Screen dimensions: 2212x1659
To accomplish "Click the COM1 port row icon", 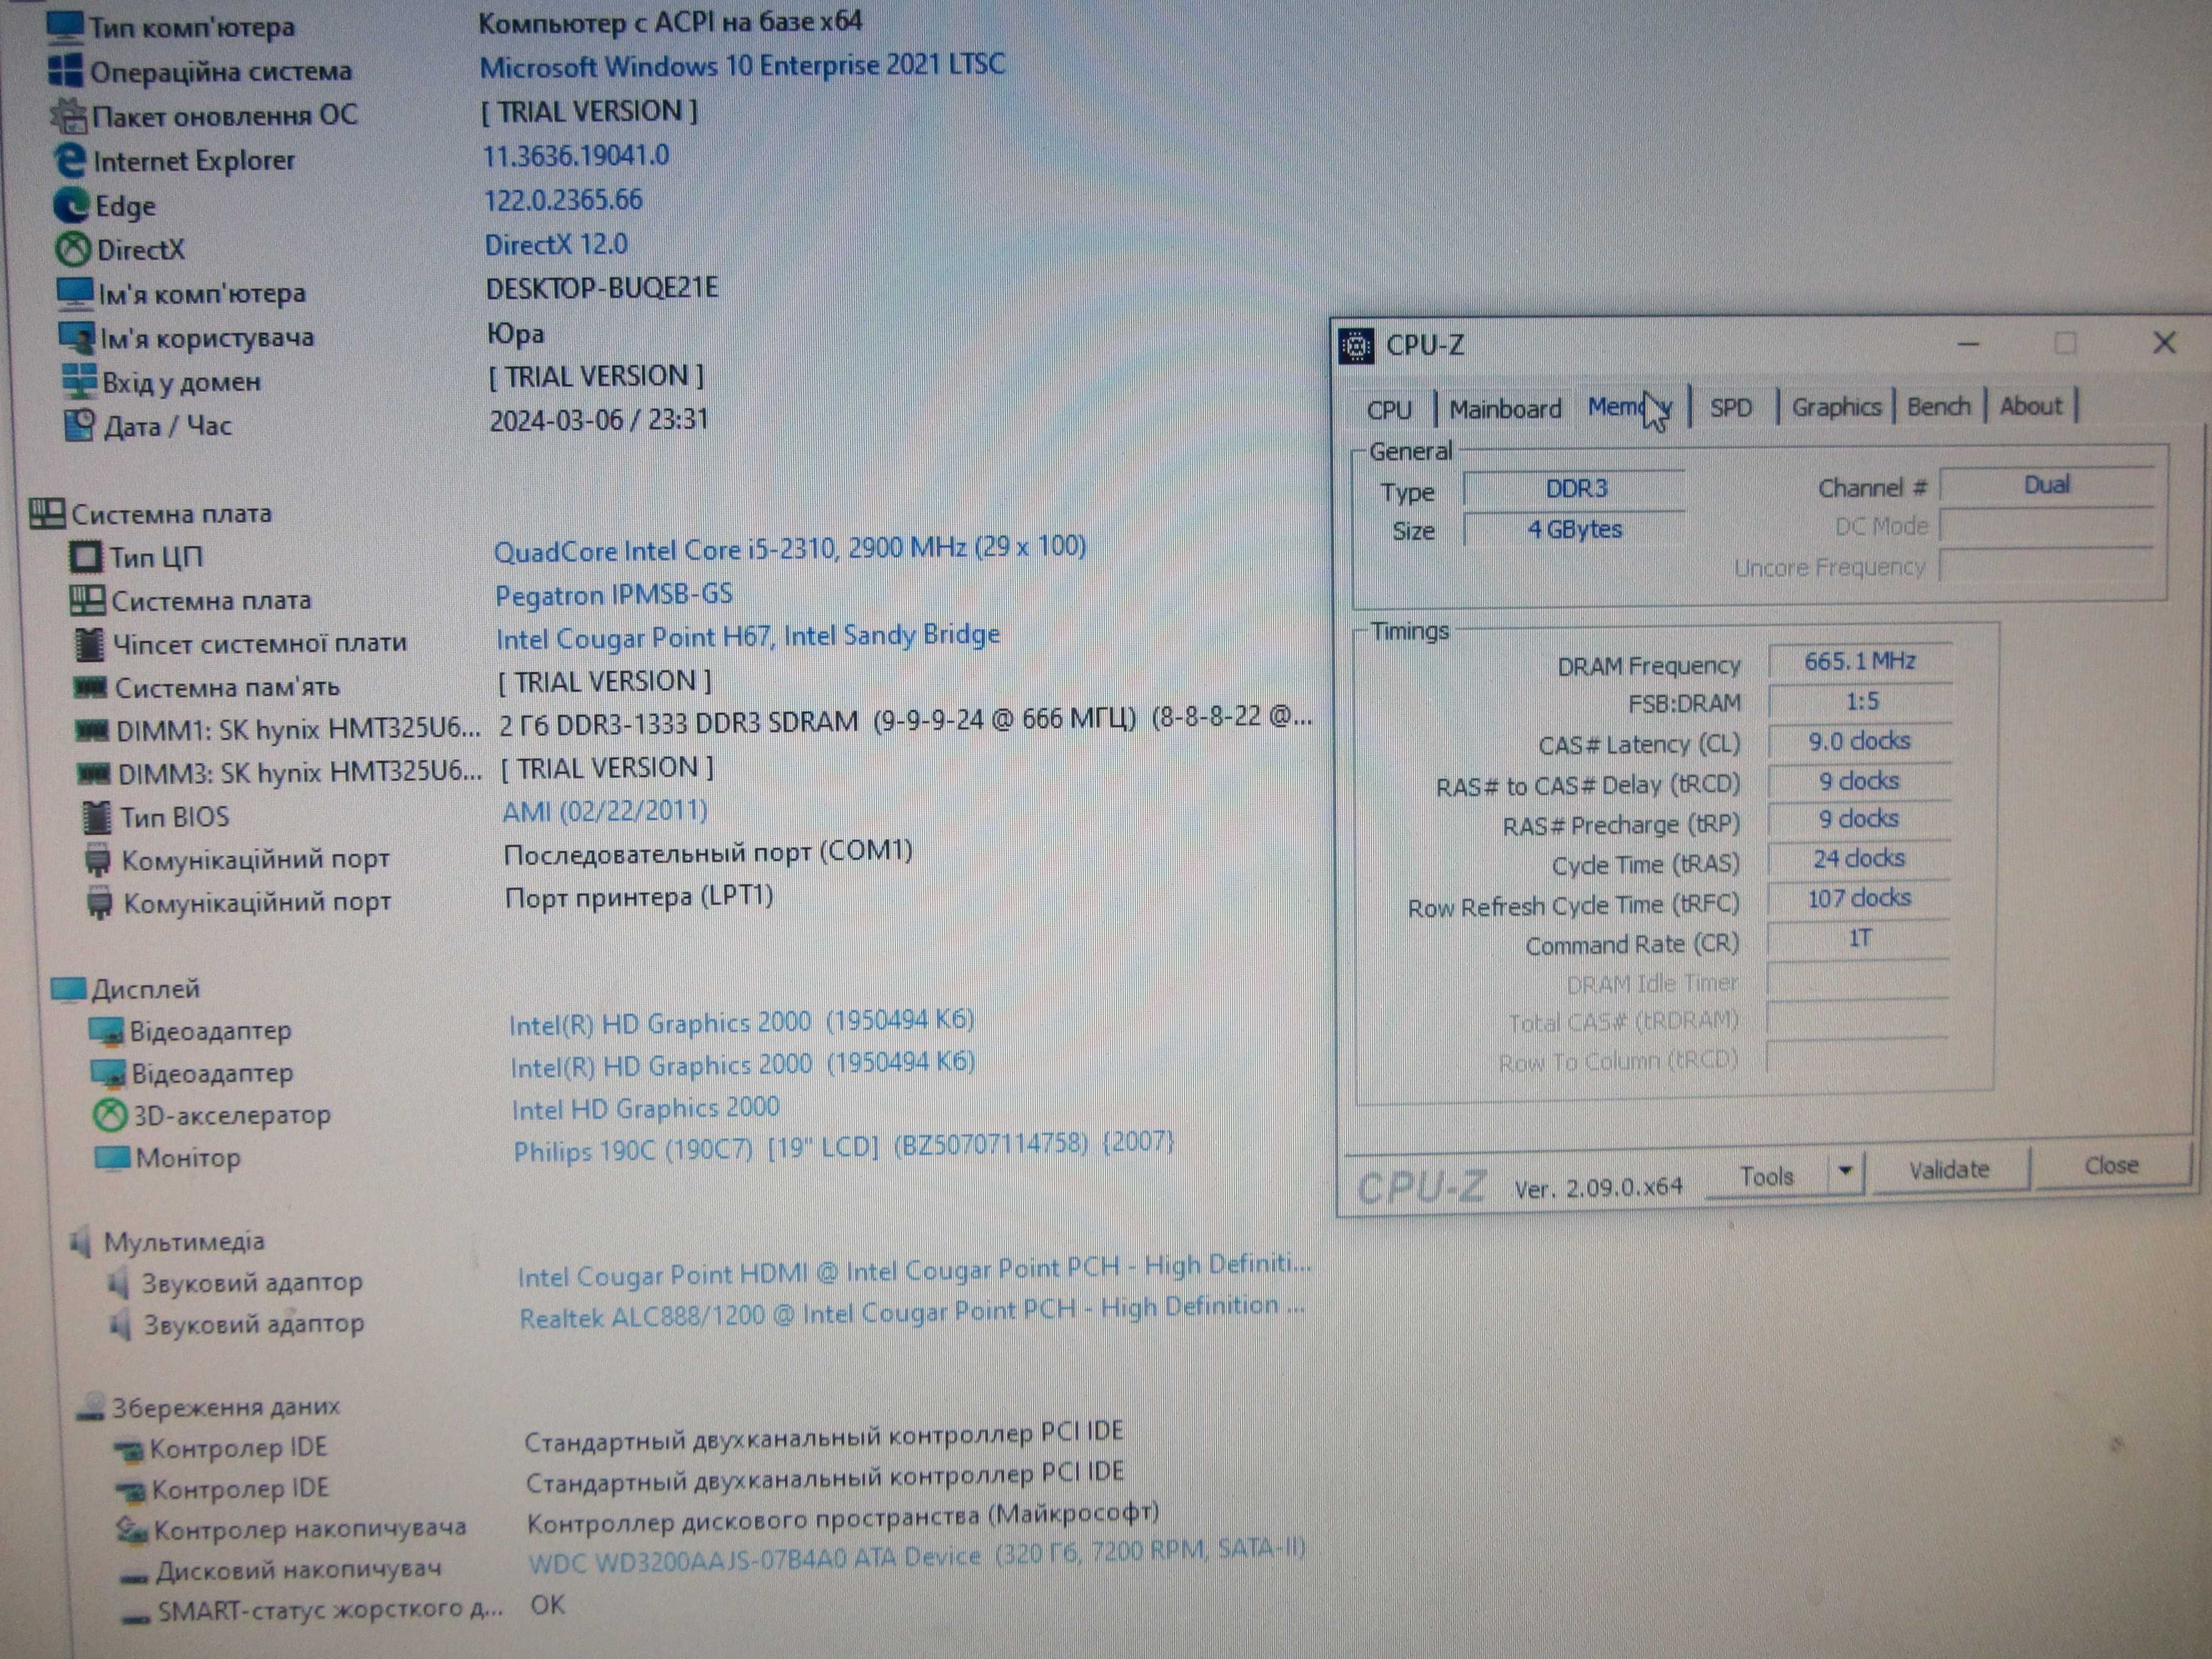I will click(x=98, y=860).
